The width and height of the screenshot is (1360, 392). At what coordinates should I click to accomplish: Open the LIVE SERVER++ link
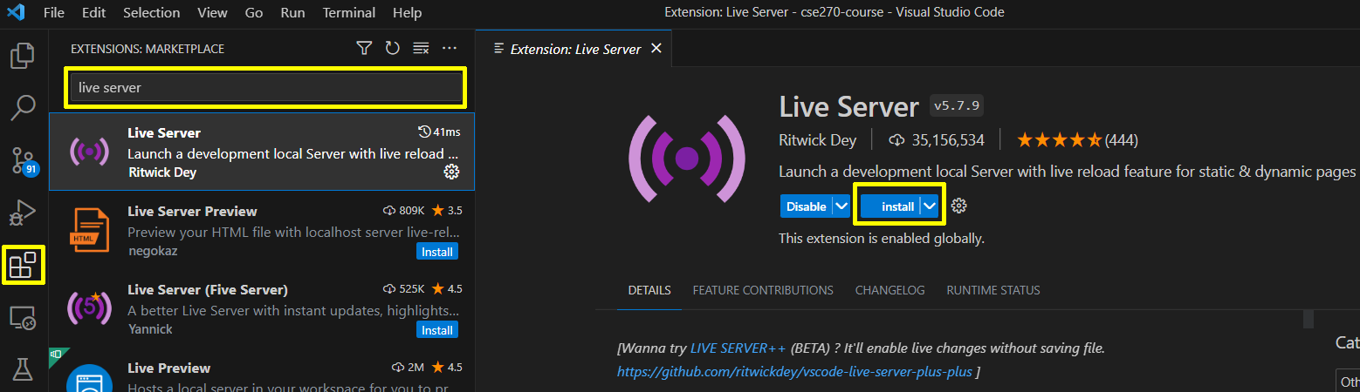[x=738, y=348]
